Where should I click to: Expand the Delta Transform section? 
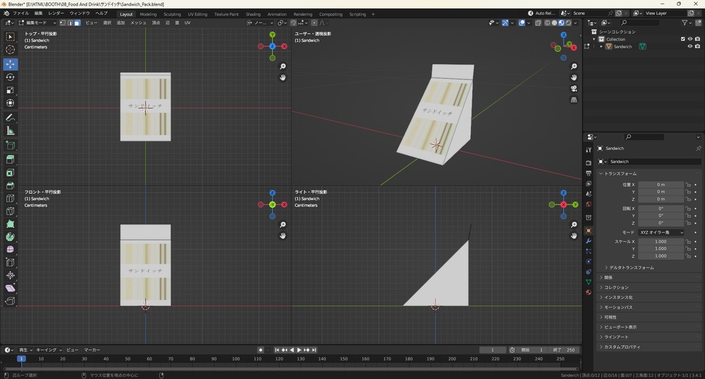tap(630, 267)
